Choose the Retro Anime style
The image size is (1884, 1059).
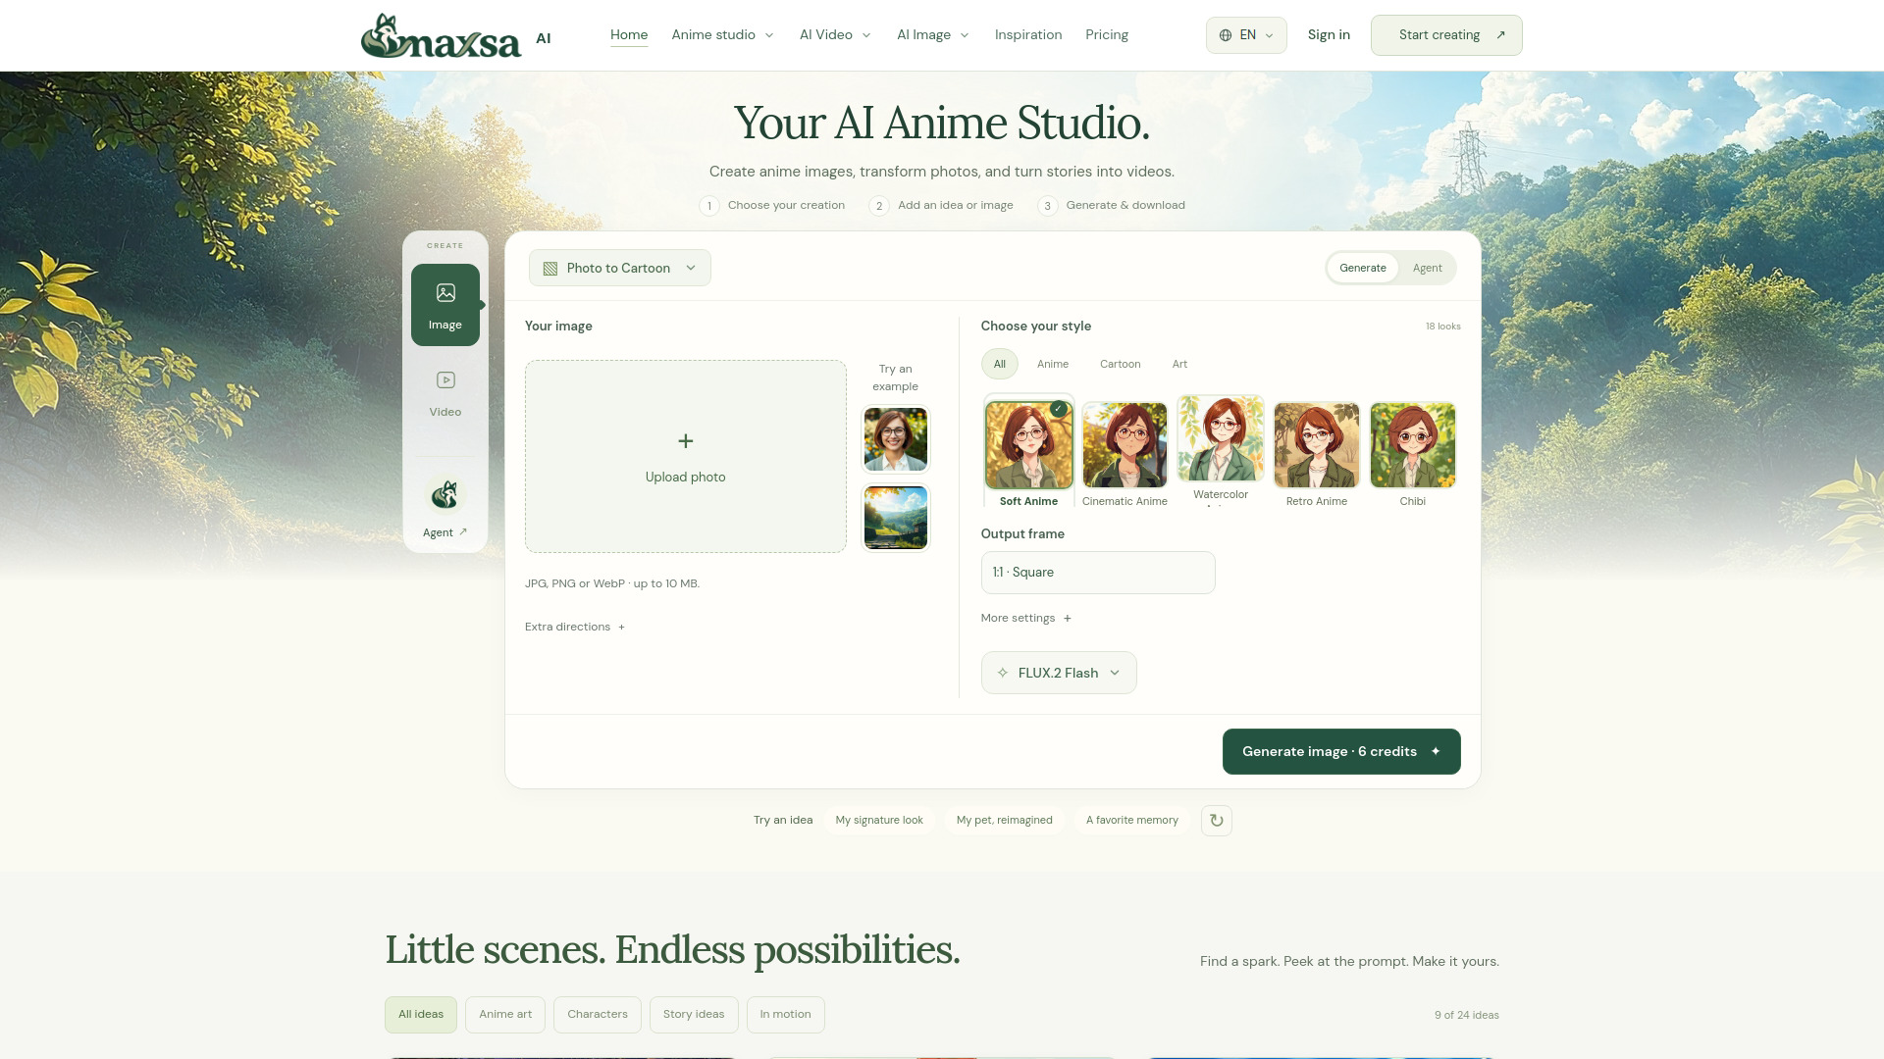coord(1317,453)
